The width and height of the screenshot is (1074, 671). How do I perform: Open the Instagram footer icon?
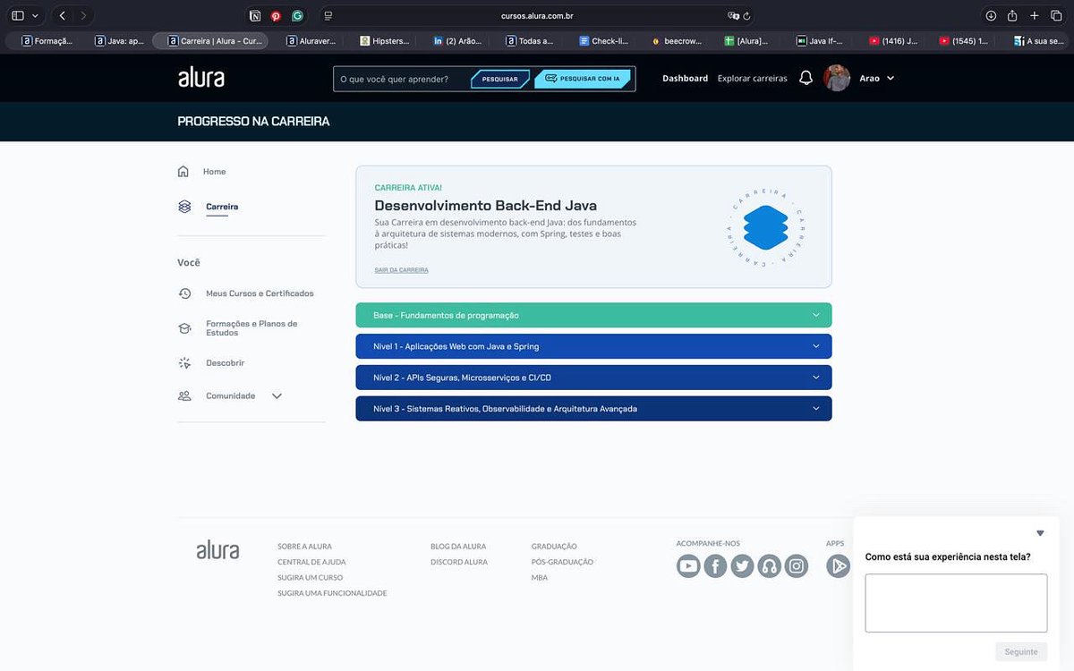[x=797, y=566]
